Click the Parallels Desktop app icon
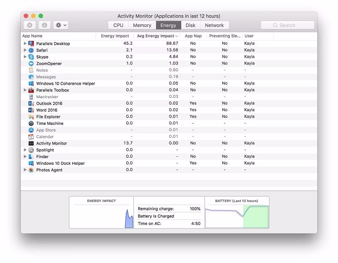Viewport: 338px width, 263px height. tap(31, 43)
